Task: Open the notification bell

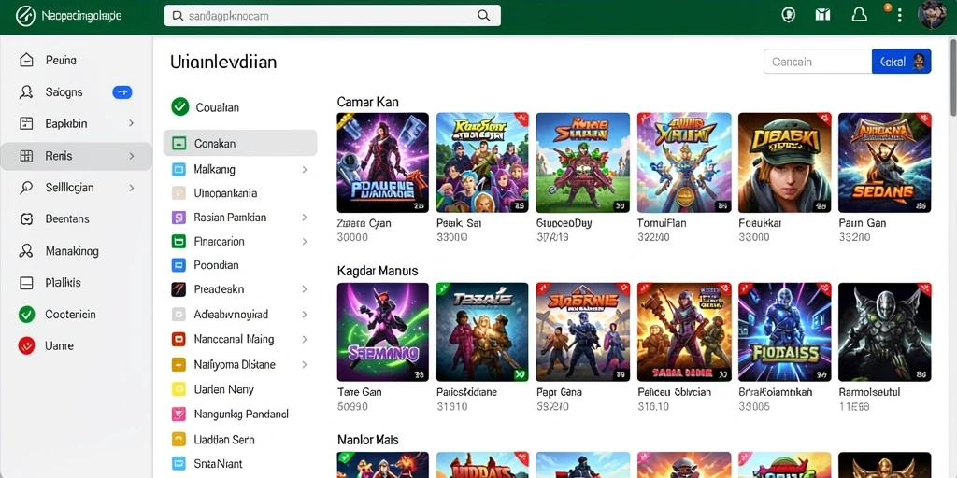Action: tap(860, 15)
